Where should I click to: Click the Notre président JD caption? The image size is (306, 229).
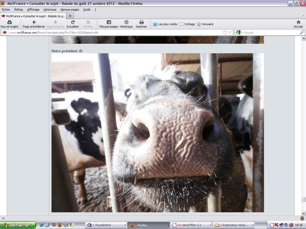tap(67, 51)
